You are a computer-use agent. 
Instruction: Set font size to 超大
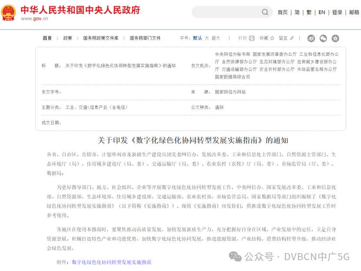216,38
